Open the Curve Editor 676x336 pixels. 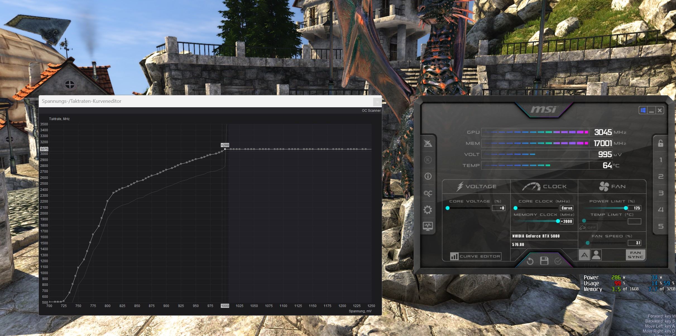[x=475, y=256]
